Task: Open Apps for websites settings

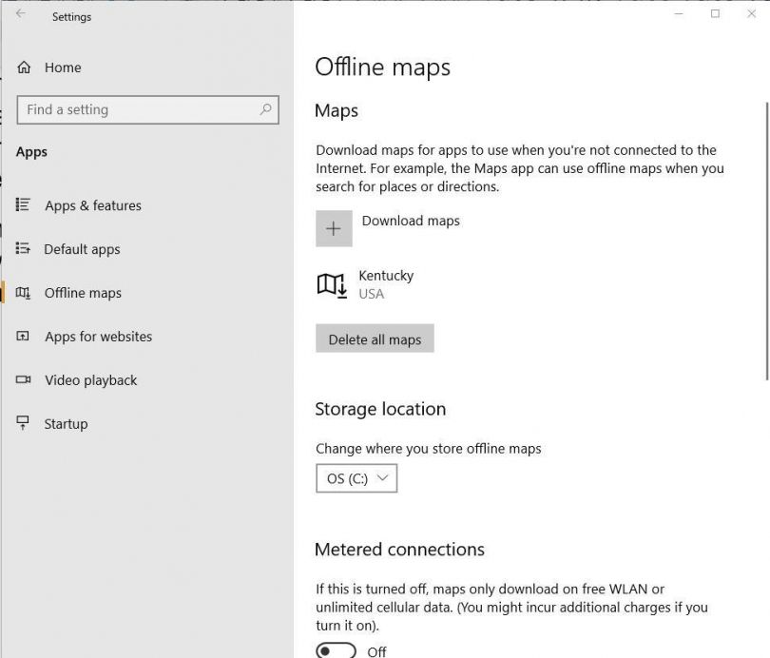Action: (99, 337)
